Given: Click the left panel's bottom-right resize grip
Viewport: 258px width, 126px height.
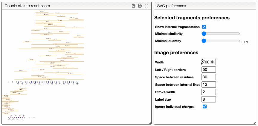Looking at the screenshot, I should pyautogui.click(x=150, y=123).
